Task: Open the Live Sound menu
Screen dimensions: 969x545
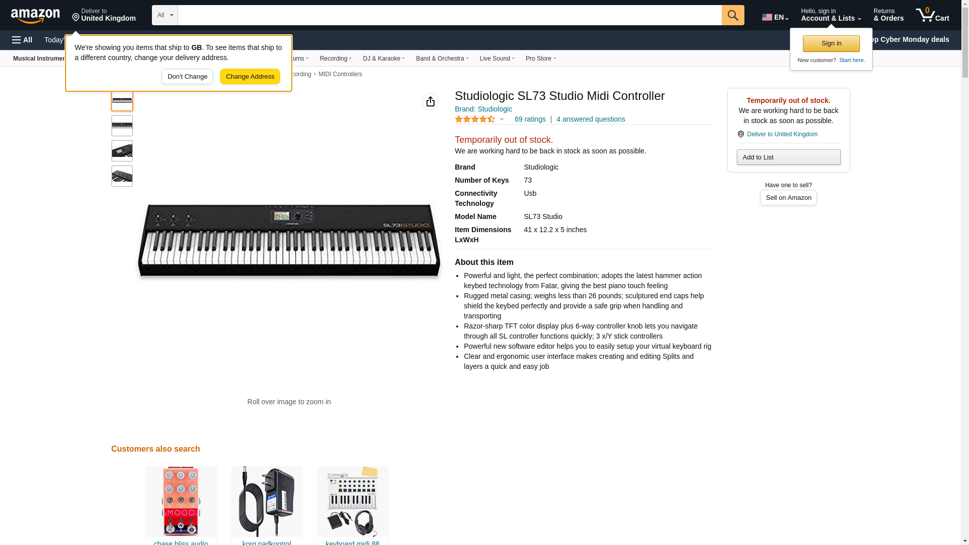Action: (497, 59)
